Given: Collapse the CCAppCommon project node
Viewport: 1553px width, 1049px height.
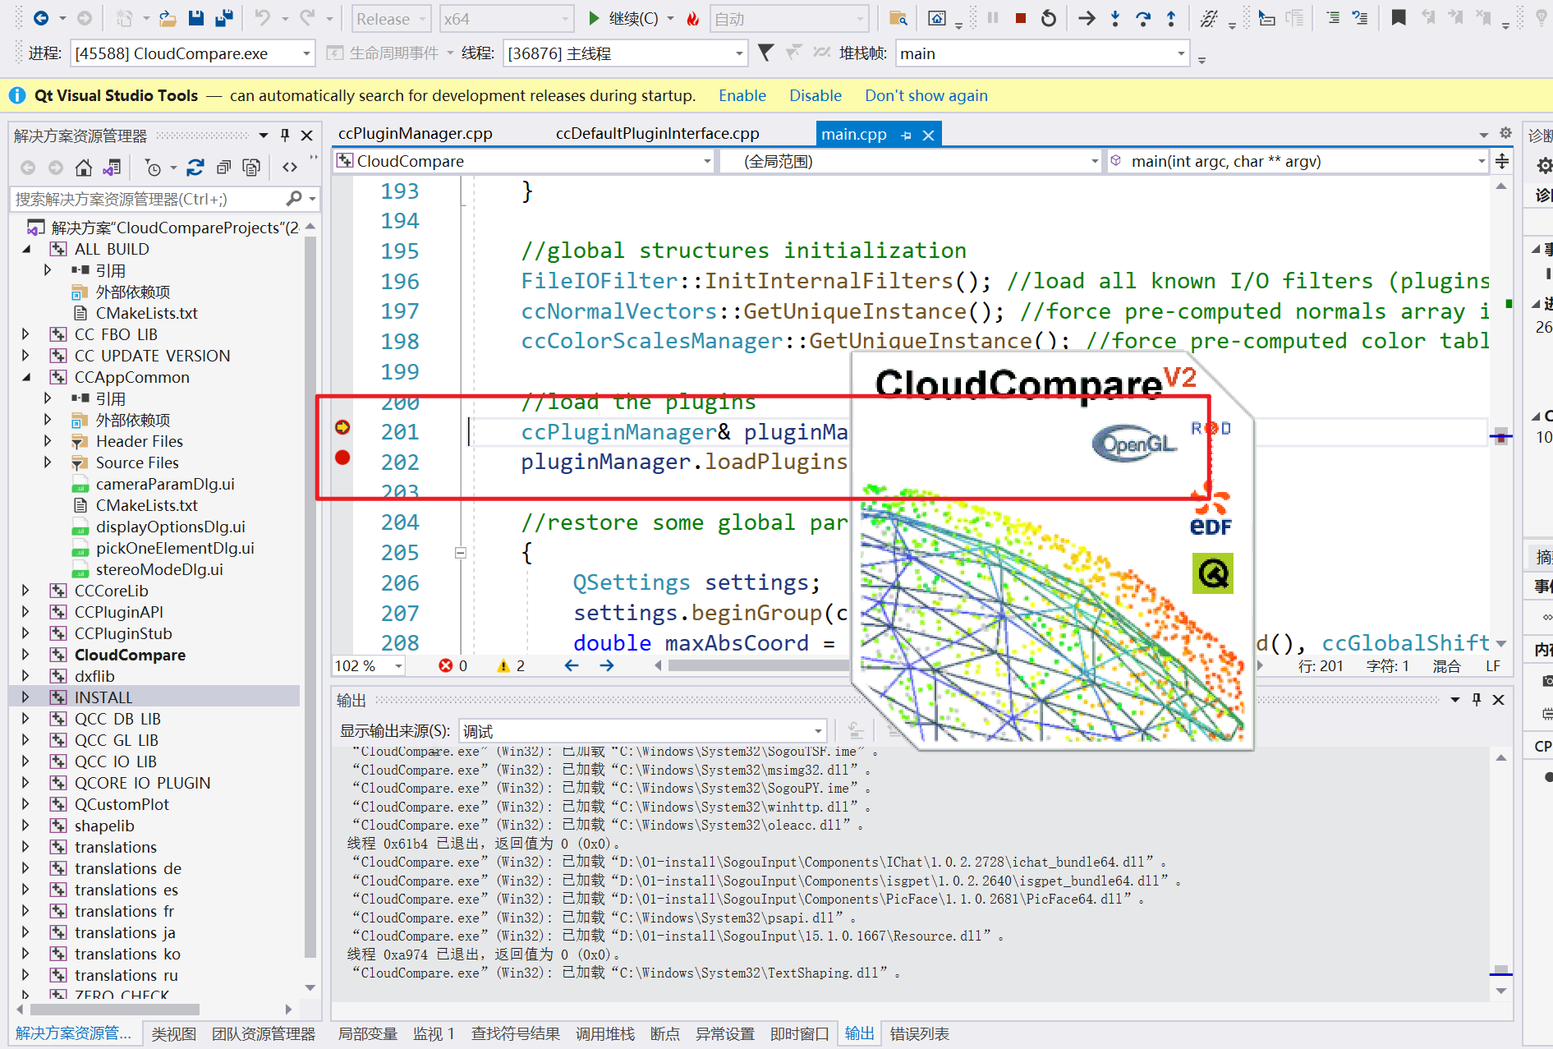Looking at the screenshot, I should [x=26, y=377].
